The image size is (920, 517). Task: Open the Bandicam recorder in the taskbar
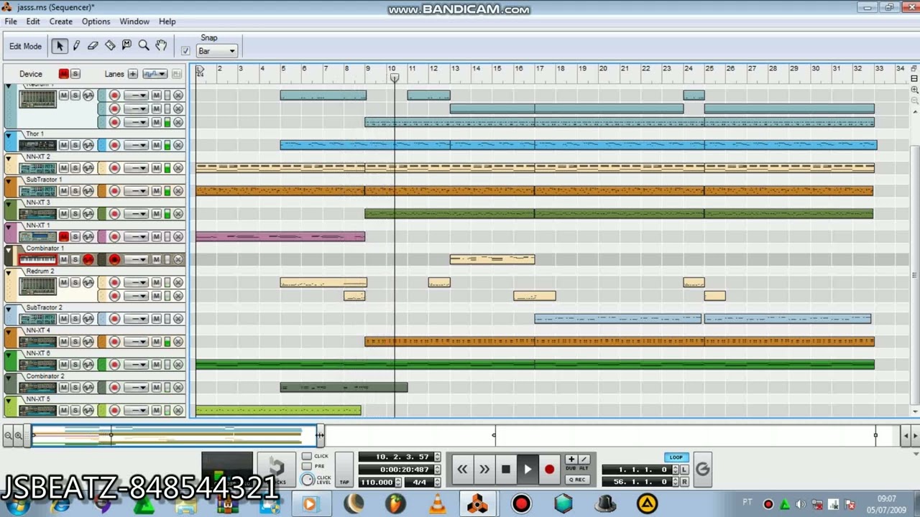(521, 504)
